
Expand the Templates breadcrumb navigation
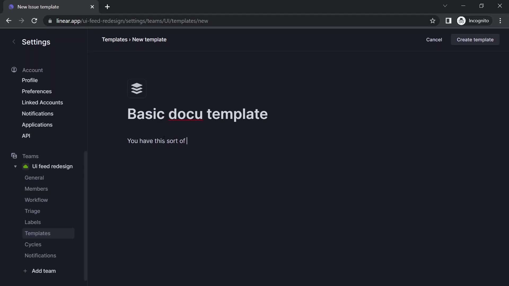tap(114, 39)
